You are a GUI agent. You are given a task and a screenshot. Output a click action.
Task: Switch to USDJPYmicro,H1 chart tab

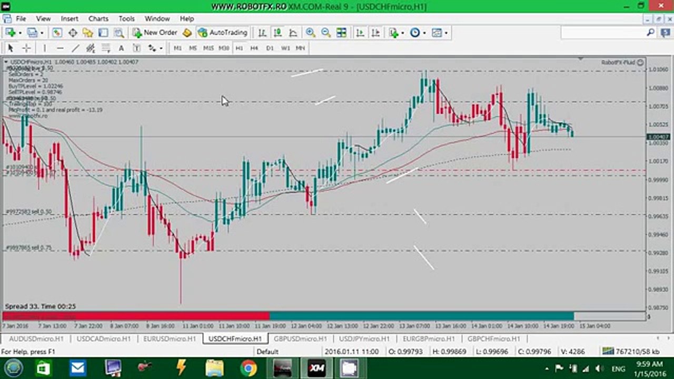(365, 338)
